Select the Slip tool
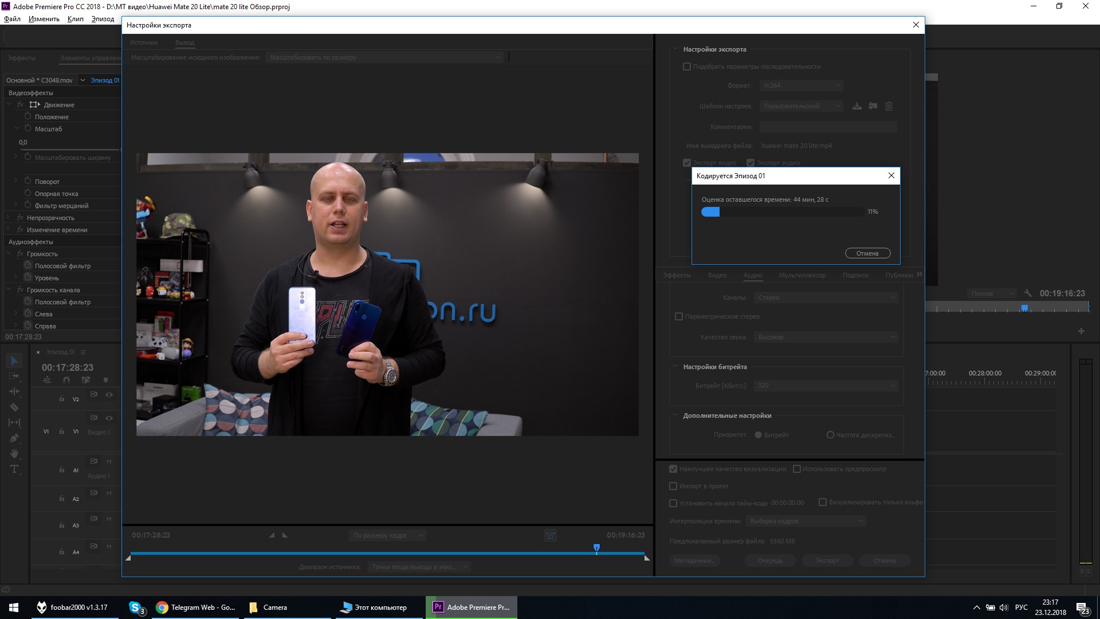The height and width of the screenshot is (619, 1100). tap(15, 422)
